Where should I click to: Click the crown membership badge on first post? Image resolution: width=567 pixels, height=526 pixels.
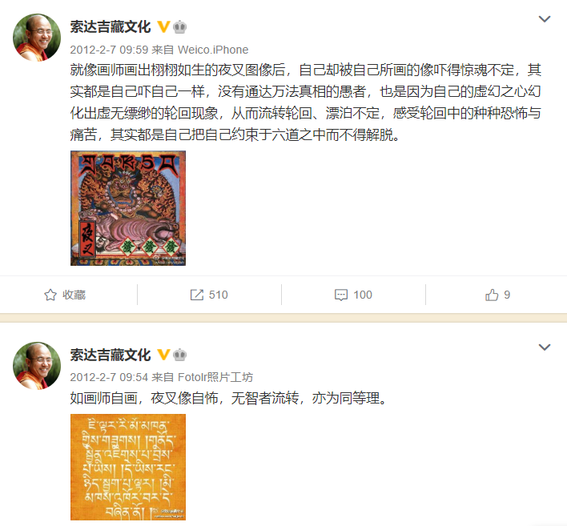tap(179, 27)
